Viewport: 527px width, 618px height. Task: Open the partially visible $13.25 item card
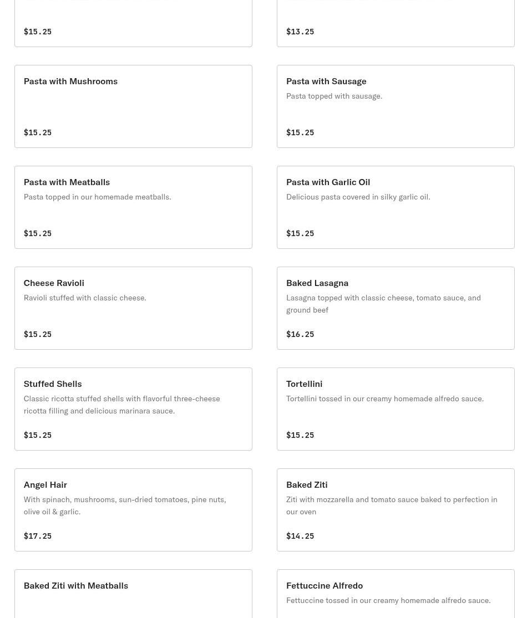point(396,23)
